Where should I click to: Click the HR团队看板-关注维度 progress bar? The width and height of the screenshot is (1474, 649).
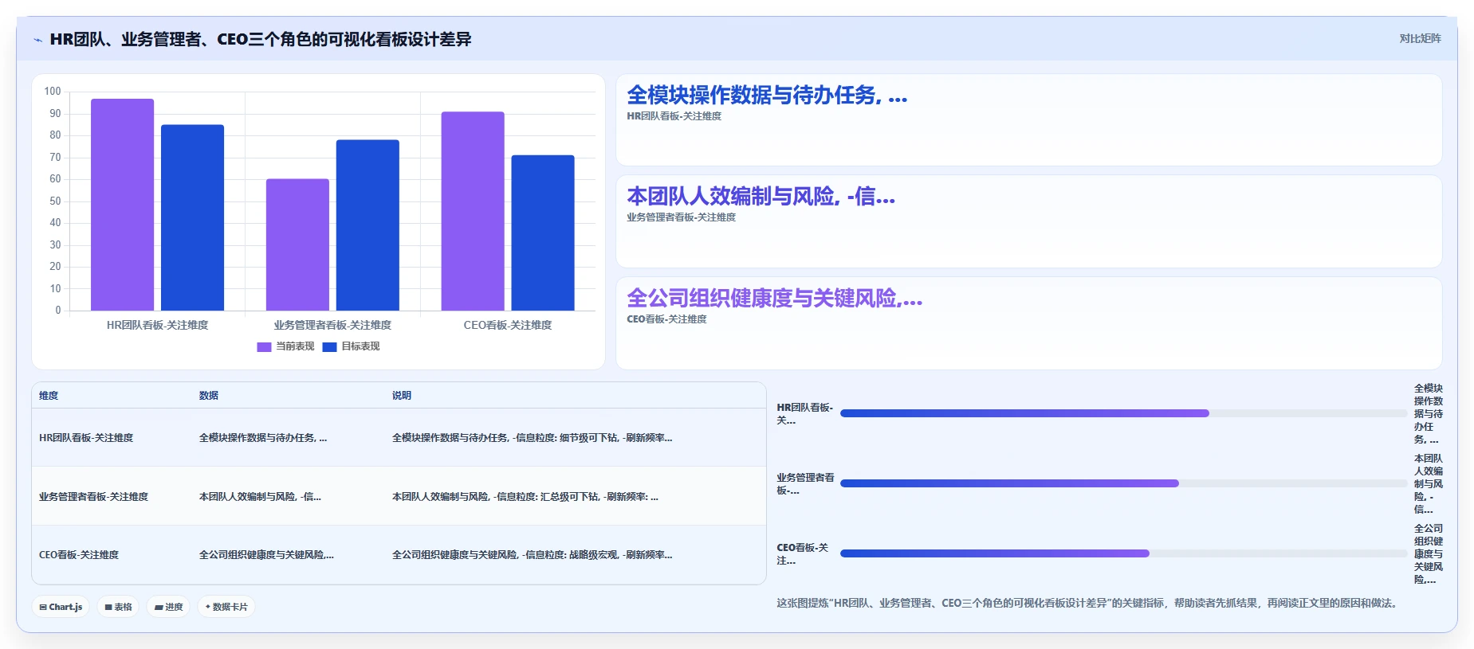[x=1124, y=413]
